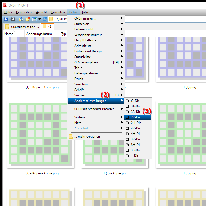
Task: Open the Druck menu entry
Action: (x=96, y=79)
